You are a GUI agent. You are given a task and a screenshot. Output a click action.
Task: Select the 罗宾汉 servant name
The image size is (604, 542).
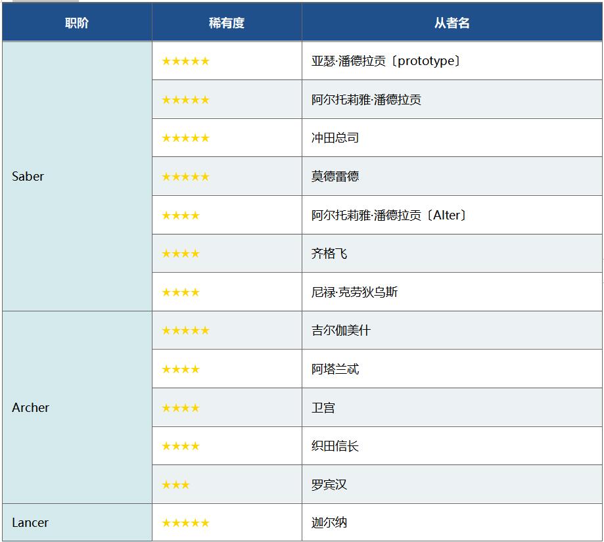329,484
